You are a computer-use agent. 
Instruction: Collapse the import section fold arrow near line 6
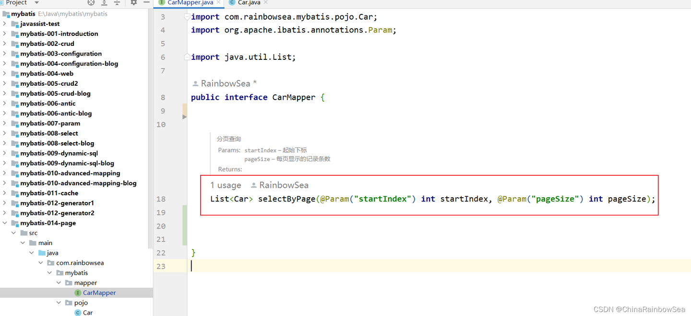click(186, 56)
